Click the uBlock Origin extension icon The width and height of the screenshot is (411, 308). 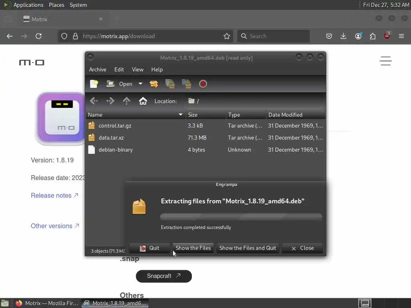click(x=387, y=36)
